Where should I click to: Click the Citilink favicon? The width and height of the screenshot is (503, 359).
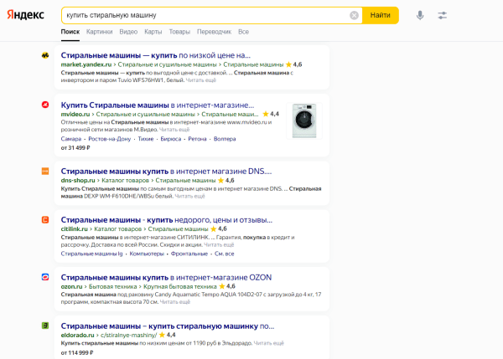[45, 219]
